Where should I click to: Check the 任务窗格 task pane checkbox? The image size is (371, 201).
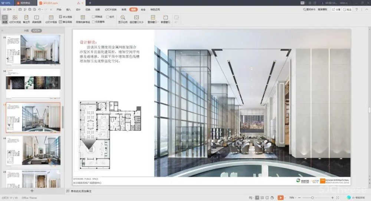click(93, 22)
